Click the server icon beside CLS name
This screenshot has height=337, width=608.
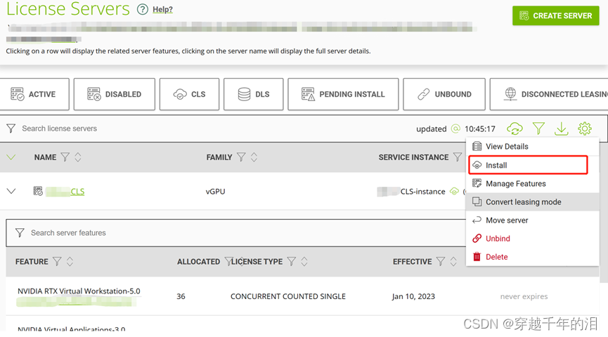pos(38,191)
